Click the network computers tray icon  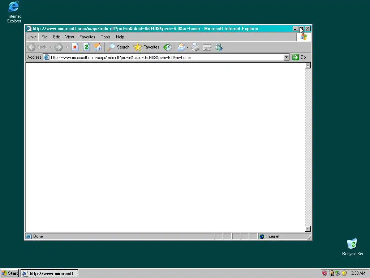(x=338, y=273)
